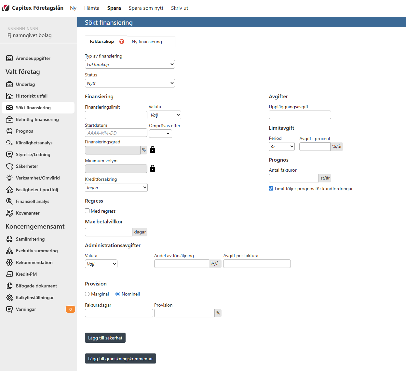Click Skriv ut in the menu
Image resolution: width=406 pixels, height=371 pixels.
[180, 8]
